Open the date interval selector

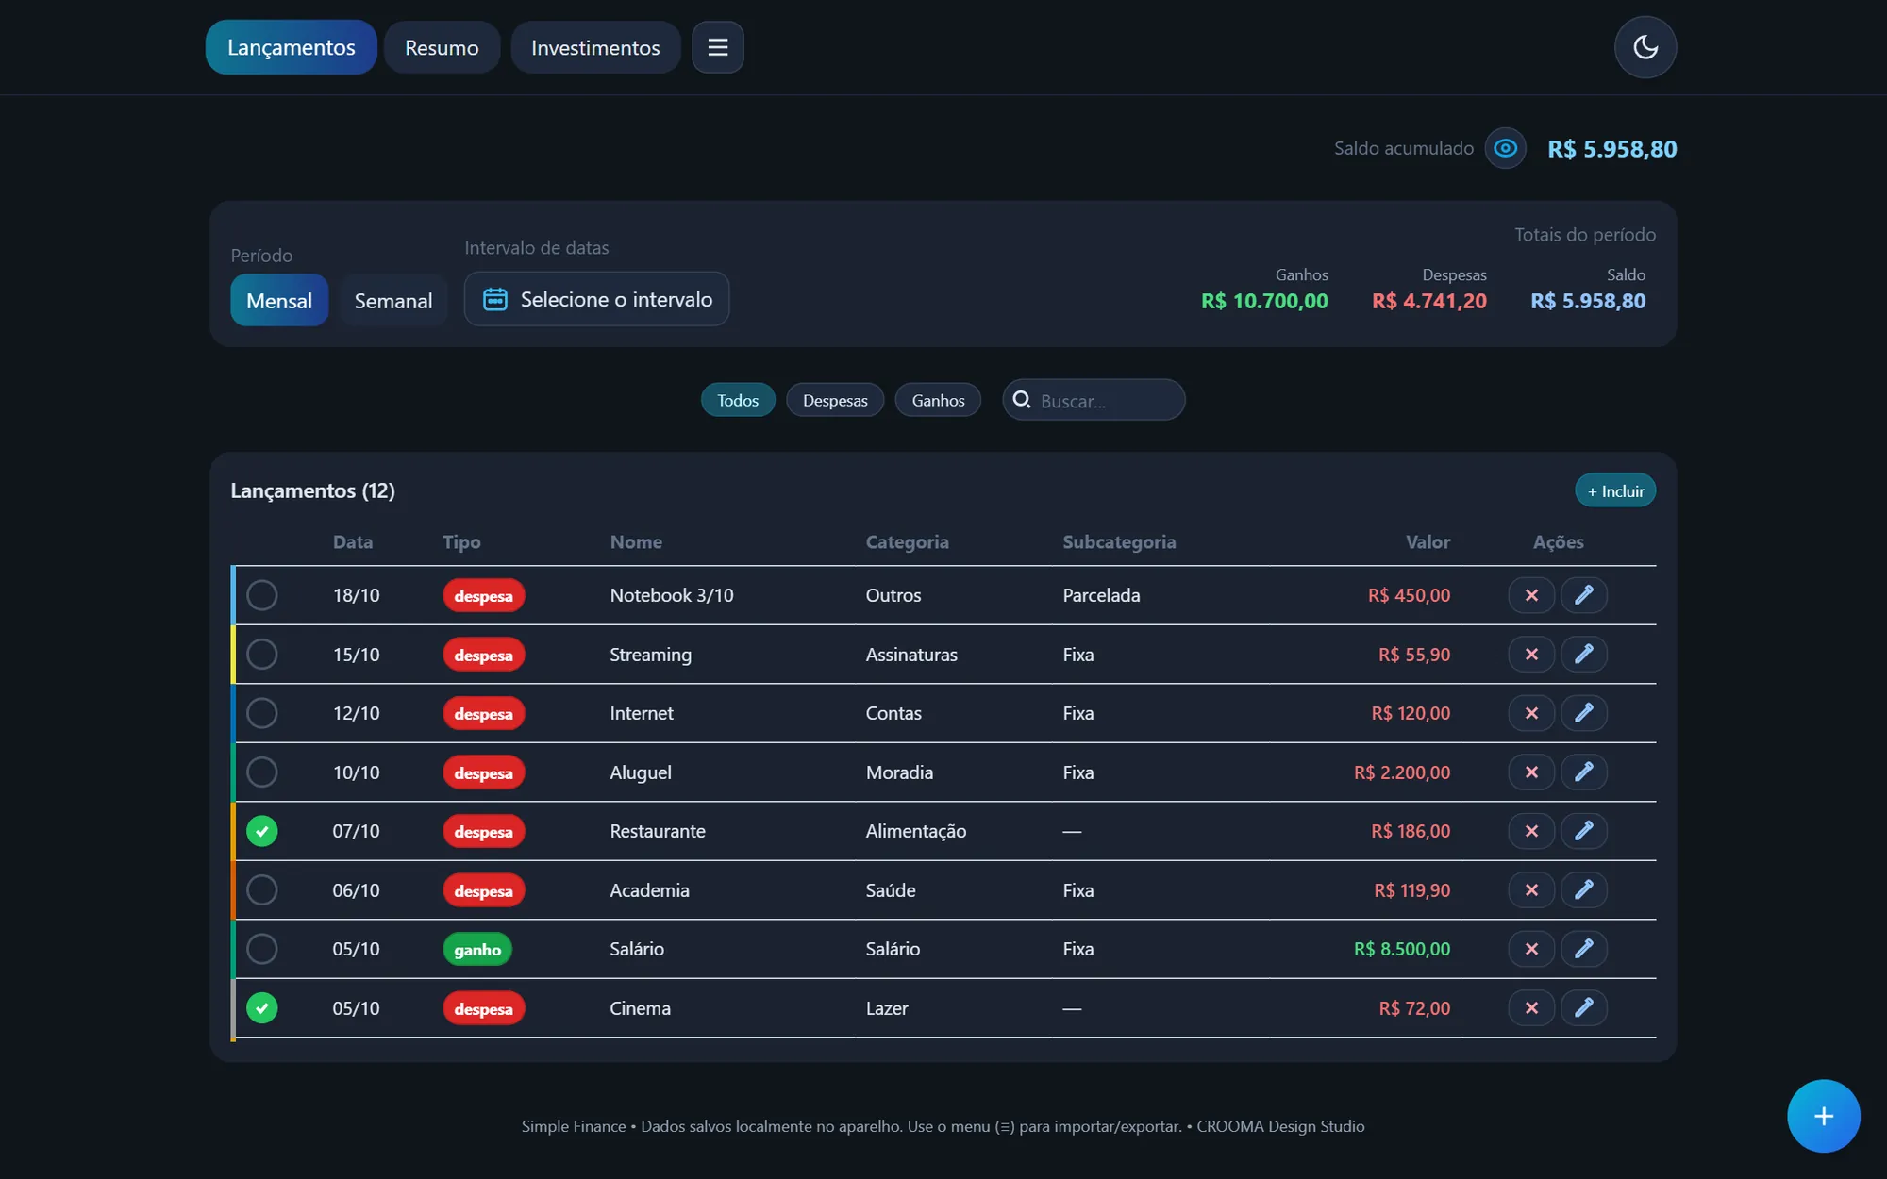coord(596,299)
